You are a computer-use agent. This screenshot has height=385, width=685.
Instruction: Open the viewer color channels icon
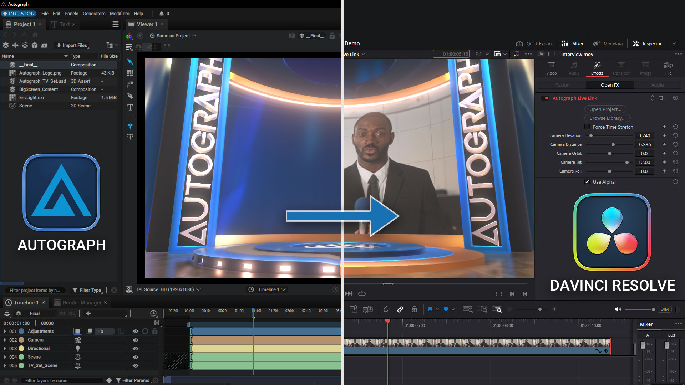tap(129, 36)
